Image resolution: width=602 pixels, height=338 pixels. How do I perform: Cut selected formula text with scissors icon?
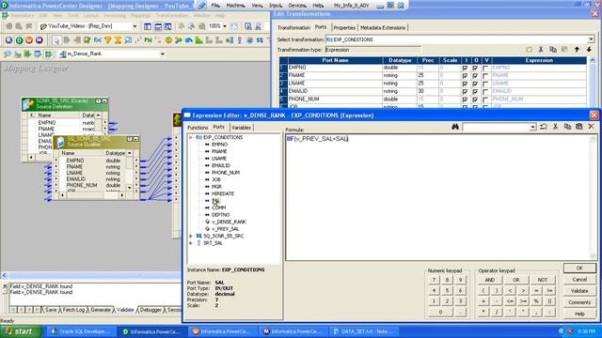555,127
